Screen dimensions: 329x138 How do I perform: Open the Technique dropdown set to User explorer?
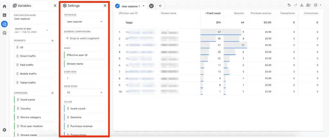[x=84, y=22]
